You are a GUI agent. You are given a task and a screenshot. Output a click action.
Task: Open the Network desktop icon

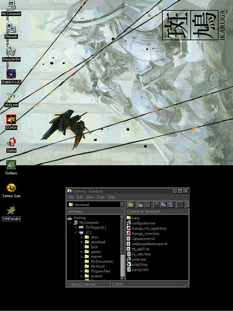pos(11,31)
